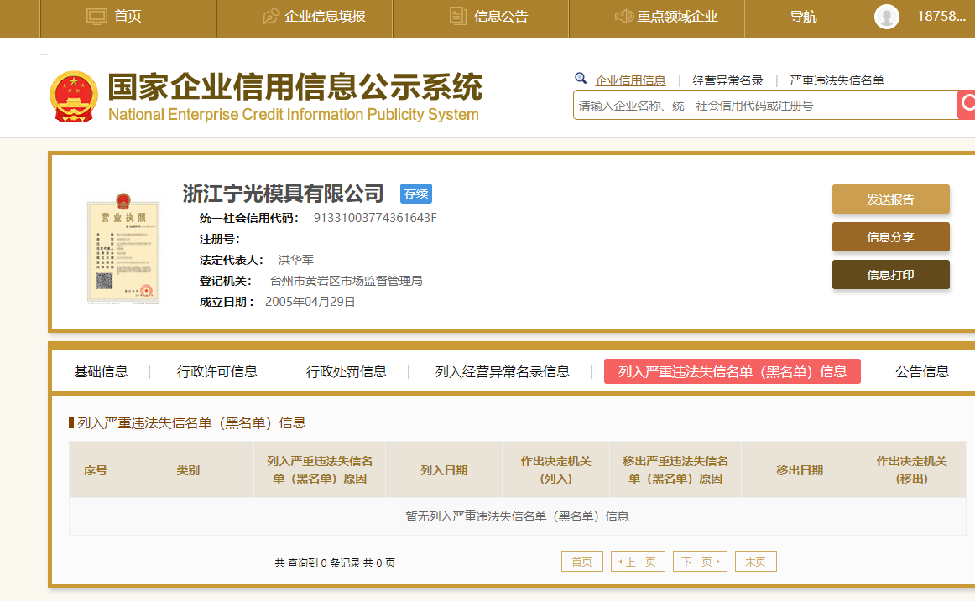
Task: Open the 首页 menu item
Action: point(128,17)
